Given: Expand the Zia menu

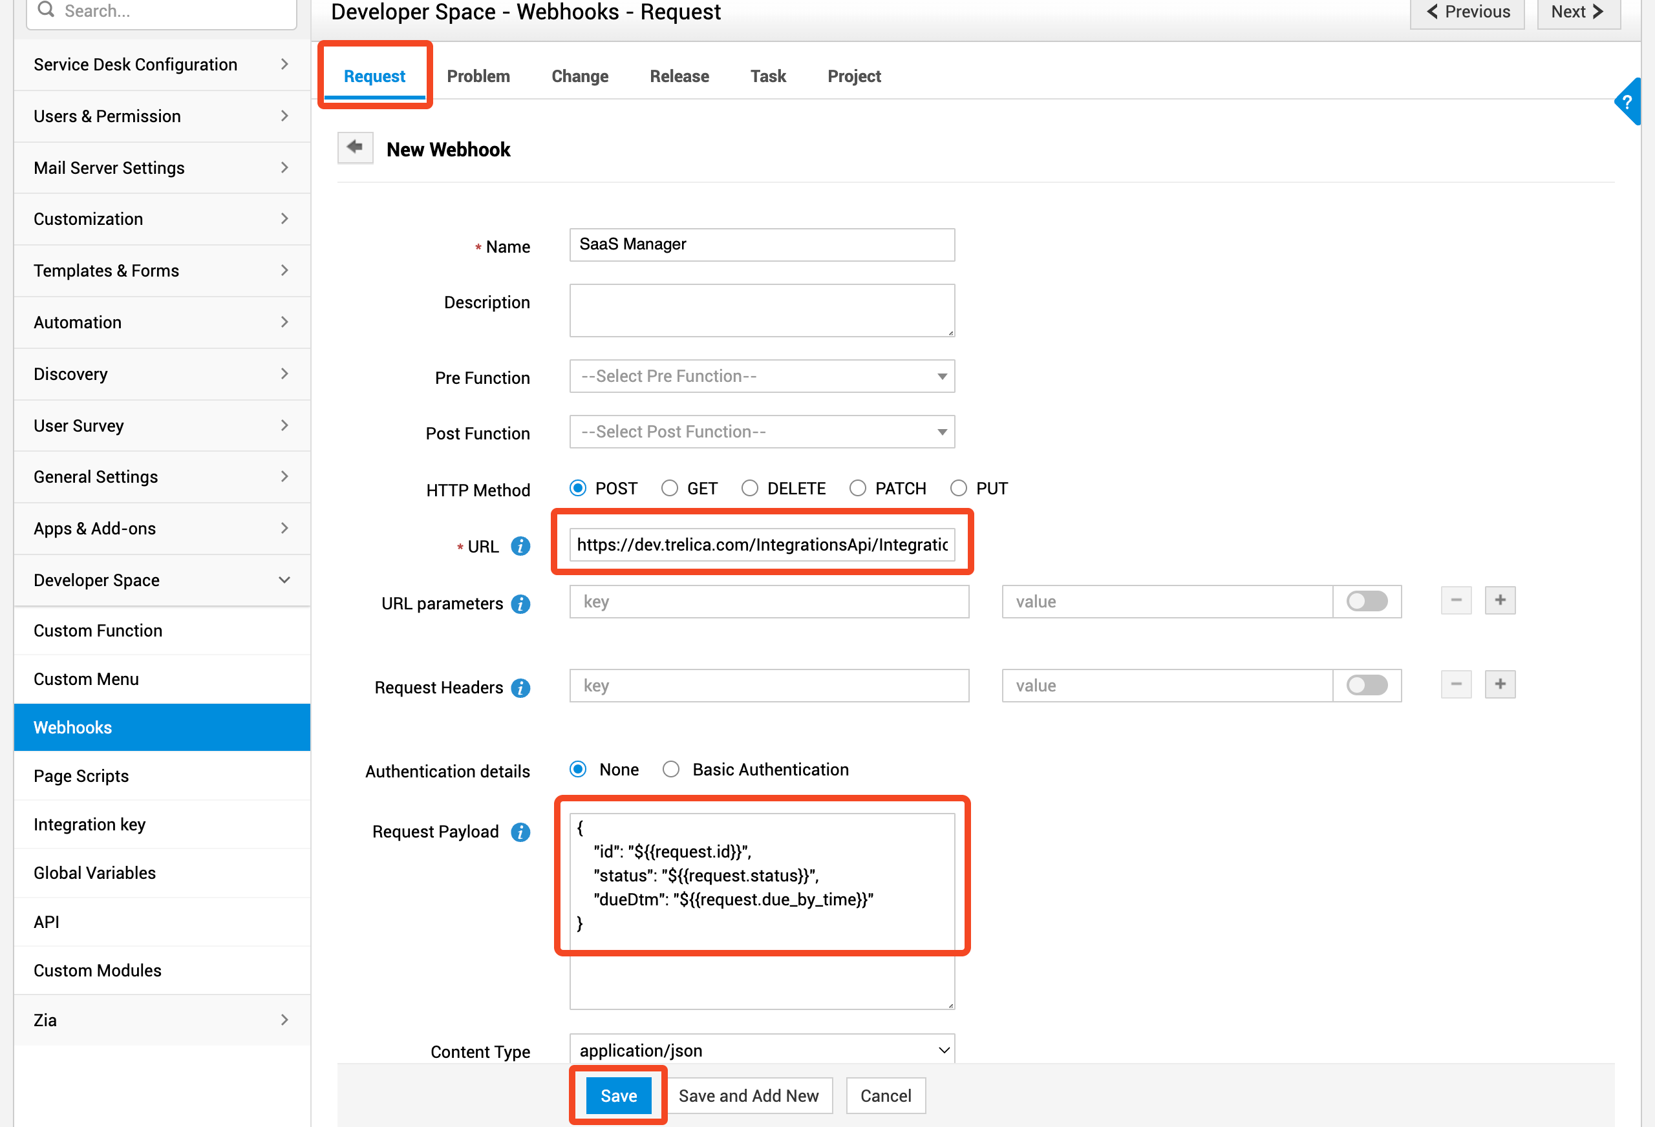Looking at the screenshot, I should tap(162, 1020).
